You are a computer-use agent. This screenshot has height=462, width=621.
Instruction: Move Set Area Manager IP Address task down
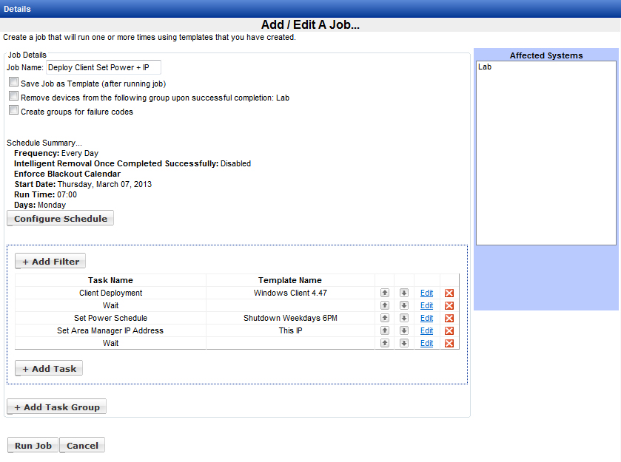[404, 331]
